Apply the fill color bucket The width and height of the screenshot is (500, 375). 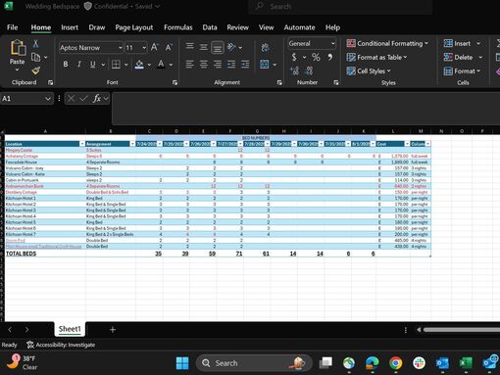(x=139, y=65)
